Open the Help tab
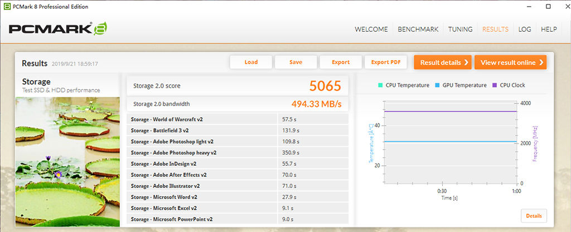The image size is (571, 232). click(549, 29)
